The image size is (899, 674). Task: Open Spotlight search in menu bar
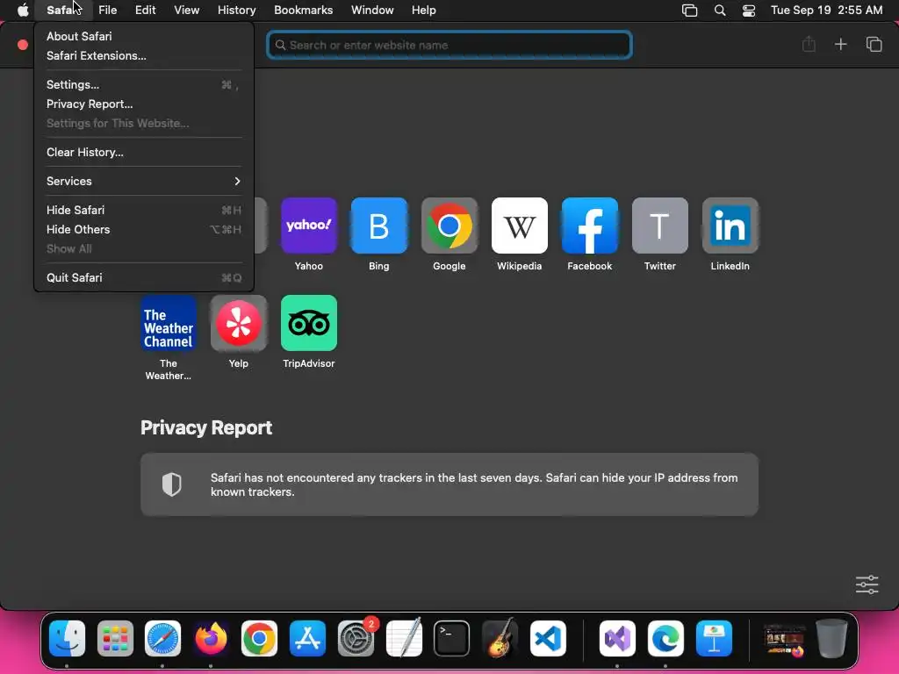coord(720,11)
